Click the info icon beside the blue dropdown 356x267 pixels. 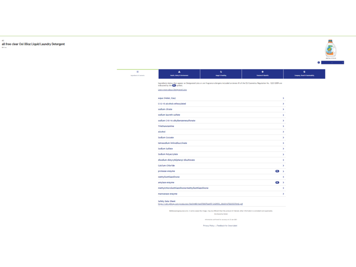coord(319,63)
